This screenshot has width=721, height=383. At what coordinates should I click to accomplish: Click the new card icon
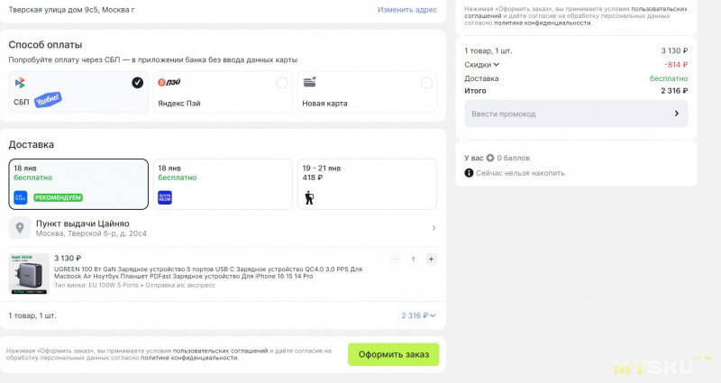pyautogui.click(x=310, y=82)
